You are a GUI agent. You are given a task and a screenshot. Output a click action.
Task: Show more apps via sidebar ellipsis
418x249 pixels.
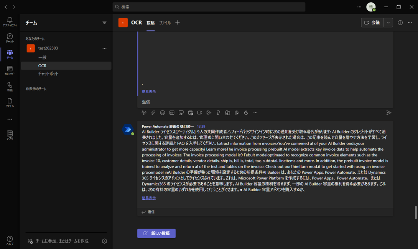[10, 119]
